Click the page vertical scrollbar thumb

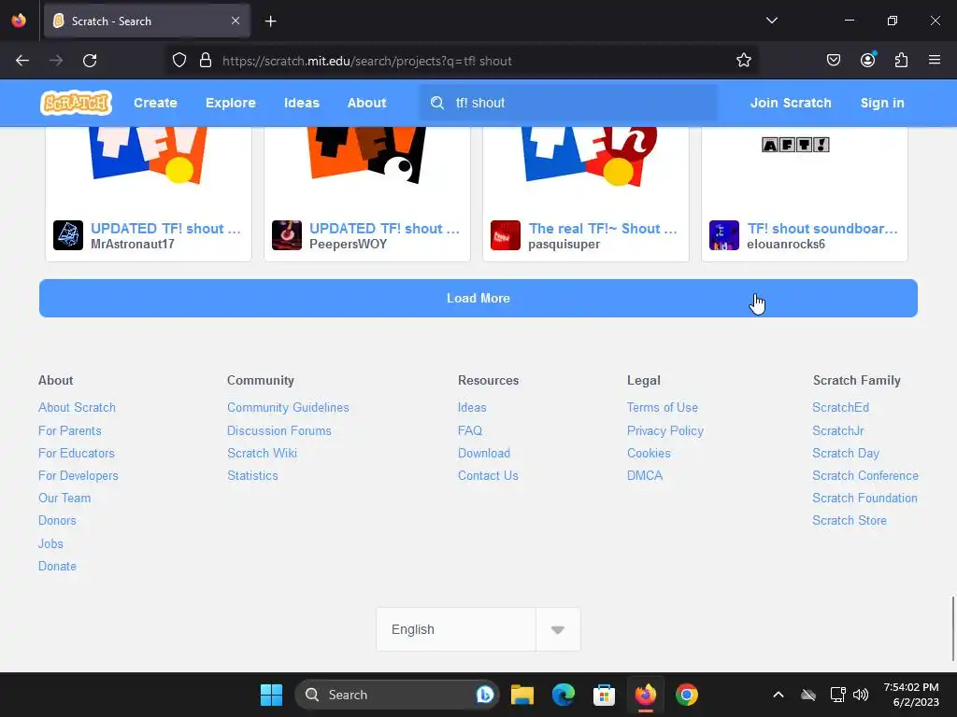click(x=952, y=628)
